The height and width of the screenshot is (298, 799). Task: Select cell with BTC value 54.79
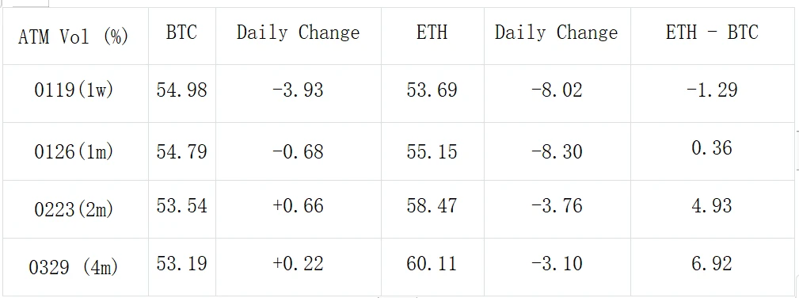(x=182, y=151)
